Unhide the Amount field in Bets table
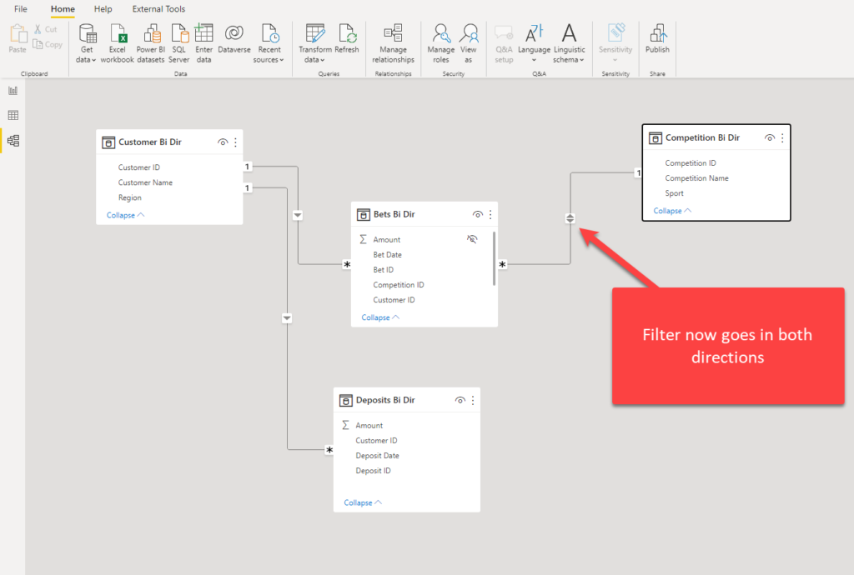Viewport: 854px width, 575px height. [472, 239]
